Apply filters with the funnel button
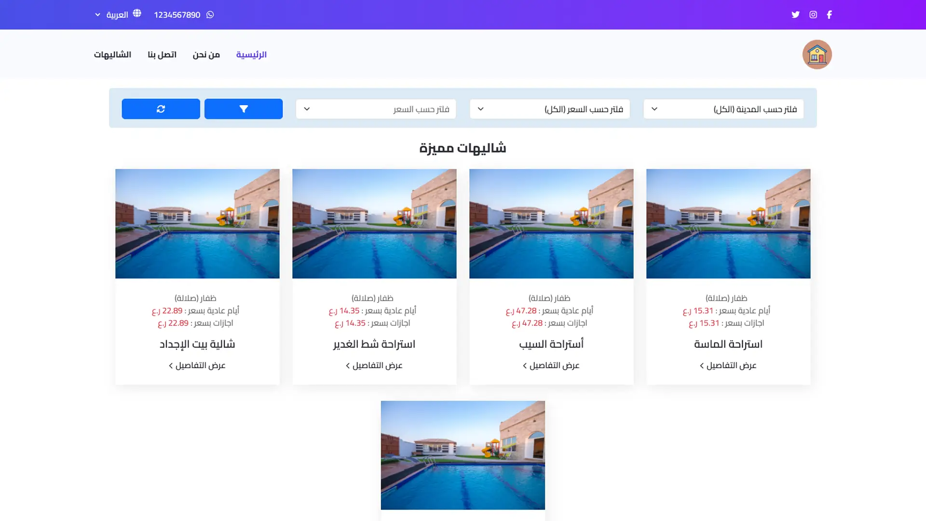Screen dimensions: 926x521 pyautogui.click(x=244, y=109)
